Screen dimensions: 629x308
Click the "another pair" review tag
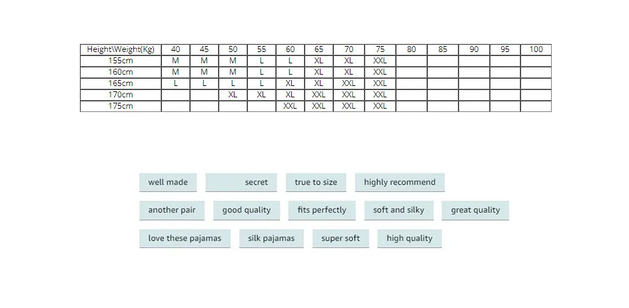(172, 211)
